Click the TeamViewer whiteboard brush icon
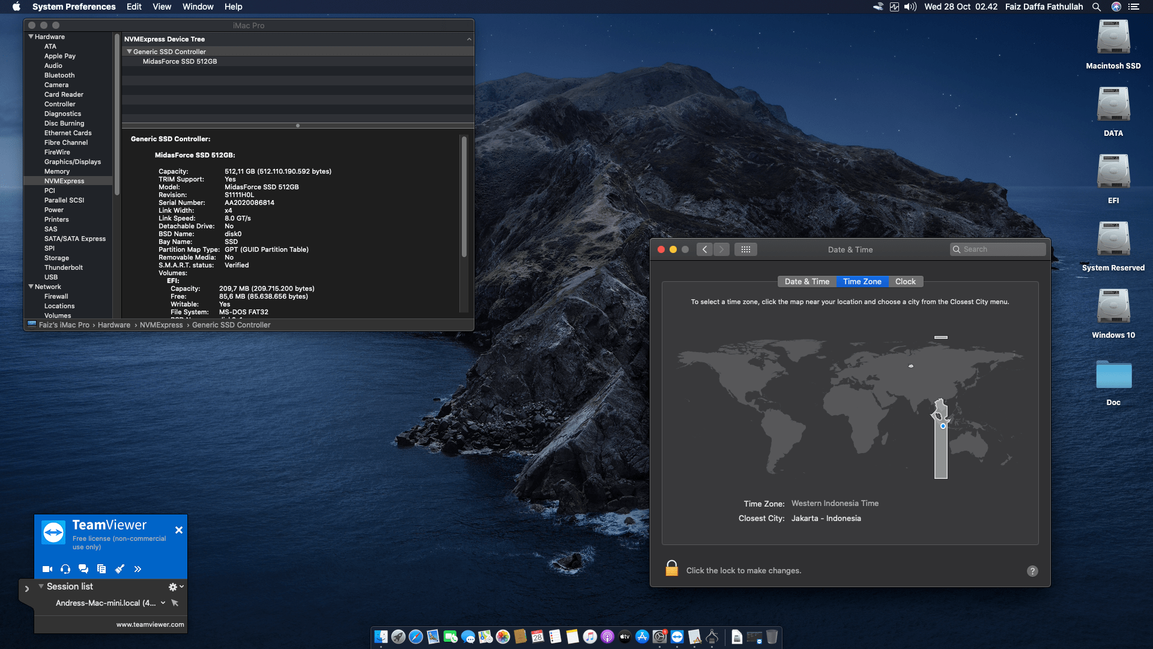Image resolution: width=1153 pixels, height=649 pixels. coord(120,569)
